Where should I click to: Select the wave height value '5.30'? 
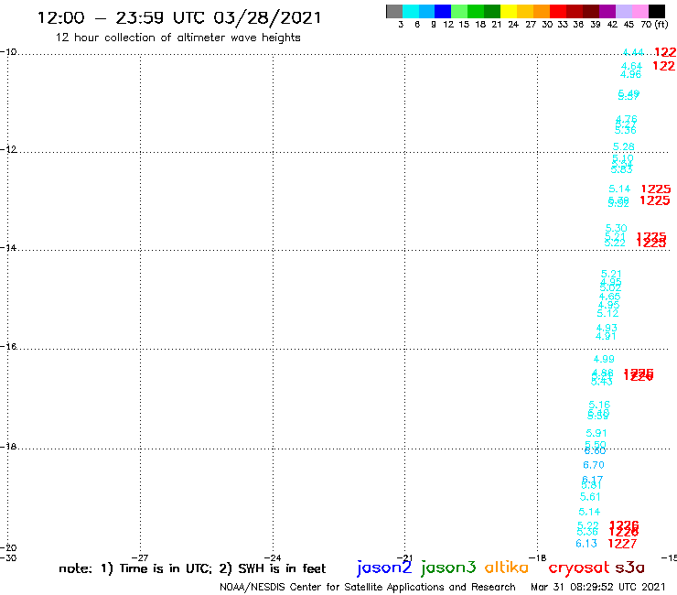[x=616, y=228]
